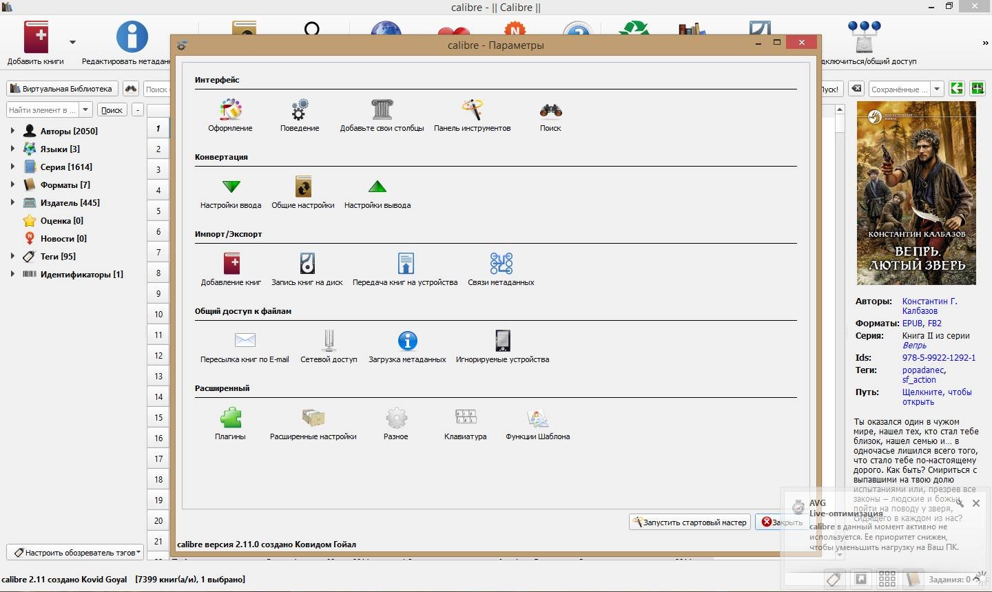Screen dimensions: 992x592
Task: Open Пересылка книг по E-mail settings
Action: pyautogui.click(x=245, y=346)
